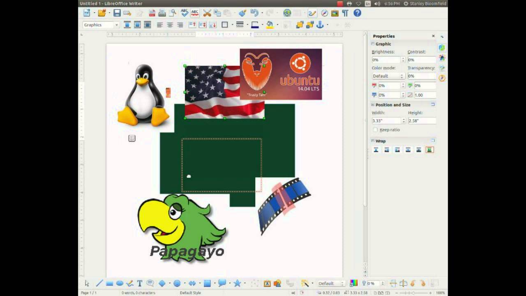Align image to Top

(x=192, y=25)
